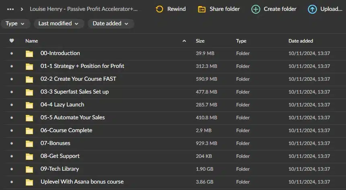This screenshot has width=346, height=190.
Task: Click the heart favorites column icon
Action: (12, 41)
